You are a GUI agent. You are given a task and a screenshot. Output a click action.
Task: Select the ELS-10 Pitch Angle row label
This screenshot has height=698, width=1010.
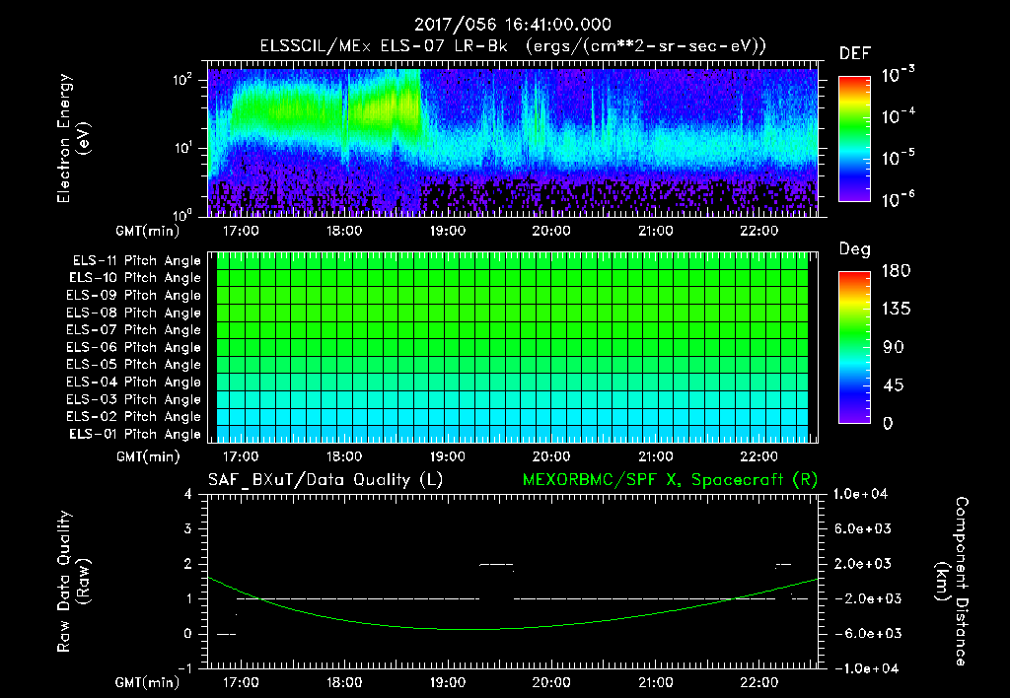[x=135, y=278]
